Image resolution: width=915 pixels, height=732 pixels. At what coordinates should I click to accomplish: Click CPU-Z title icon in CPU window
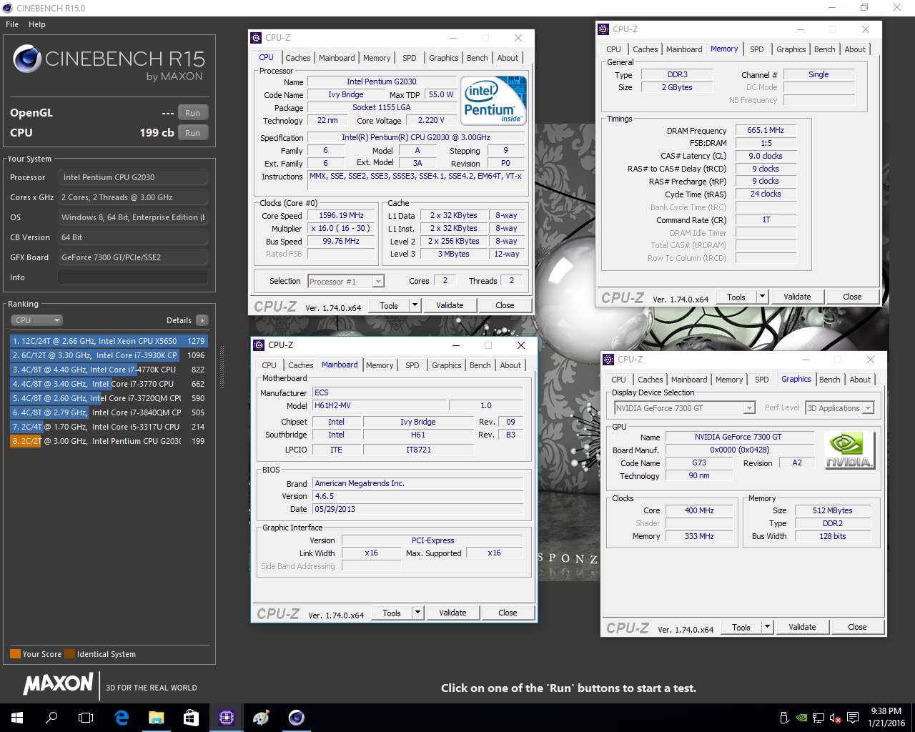coord(256,38)
